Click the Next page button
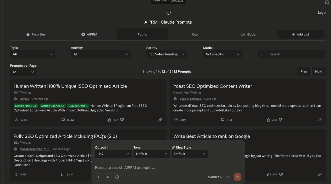331x184 pixels. coord(319,72)
